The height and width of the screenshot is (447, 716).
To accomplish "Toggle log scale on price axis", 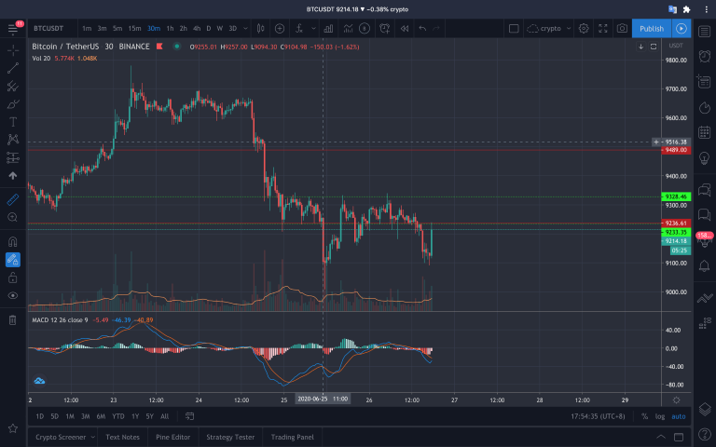I will click(660, 416).
